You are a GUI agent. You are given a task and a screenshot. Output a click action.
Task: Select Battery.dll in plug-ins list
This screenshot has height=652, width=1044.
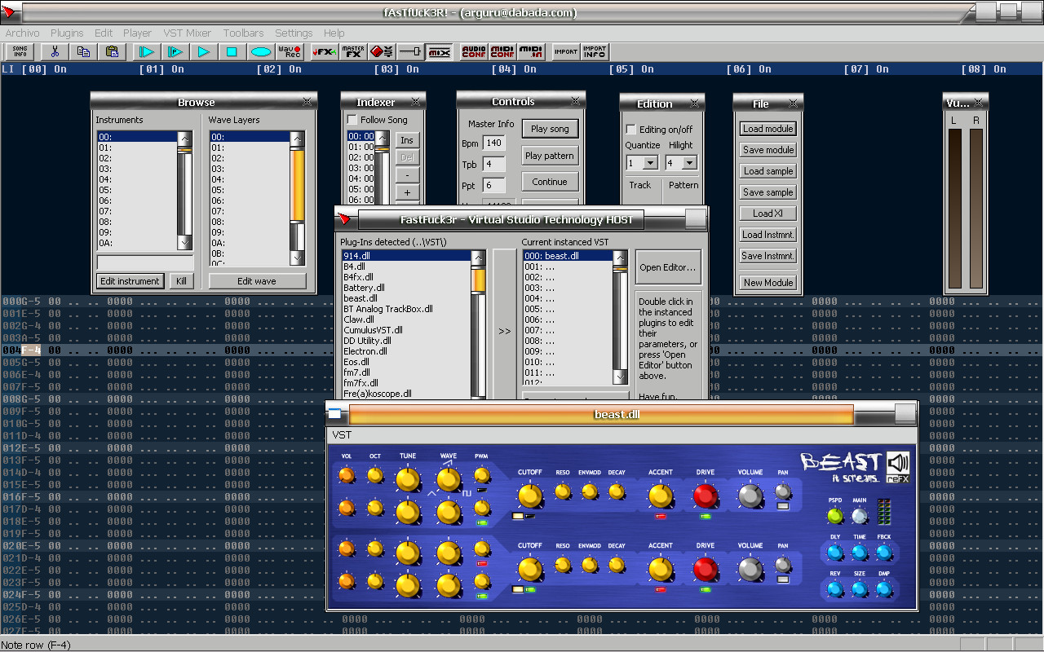pos(363,288)
